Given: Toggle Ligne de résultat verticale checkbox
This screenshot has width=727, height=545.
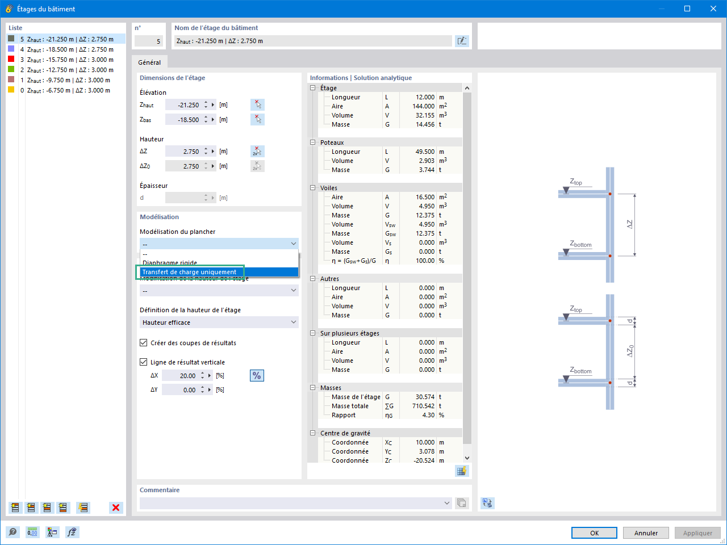Looking at the screenshot, I should (144, 362).
